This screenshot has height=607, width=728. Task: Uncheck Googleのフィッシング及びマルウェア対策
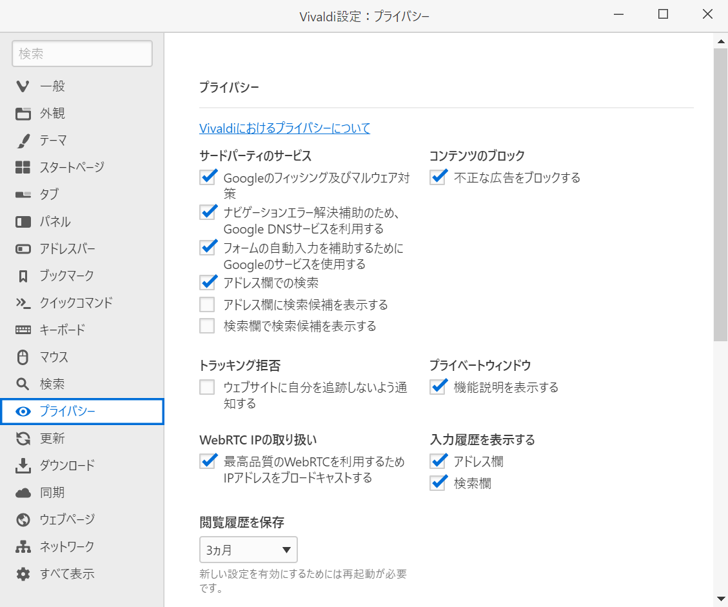[207, 177]
